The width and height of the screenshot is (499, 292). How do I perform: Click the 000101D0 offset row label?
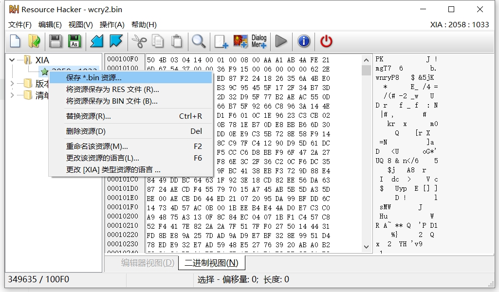click(x=123, y=188)
